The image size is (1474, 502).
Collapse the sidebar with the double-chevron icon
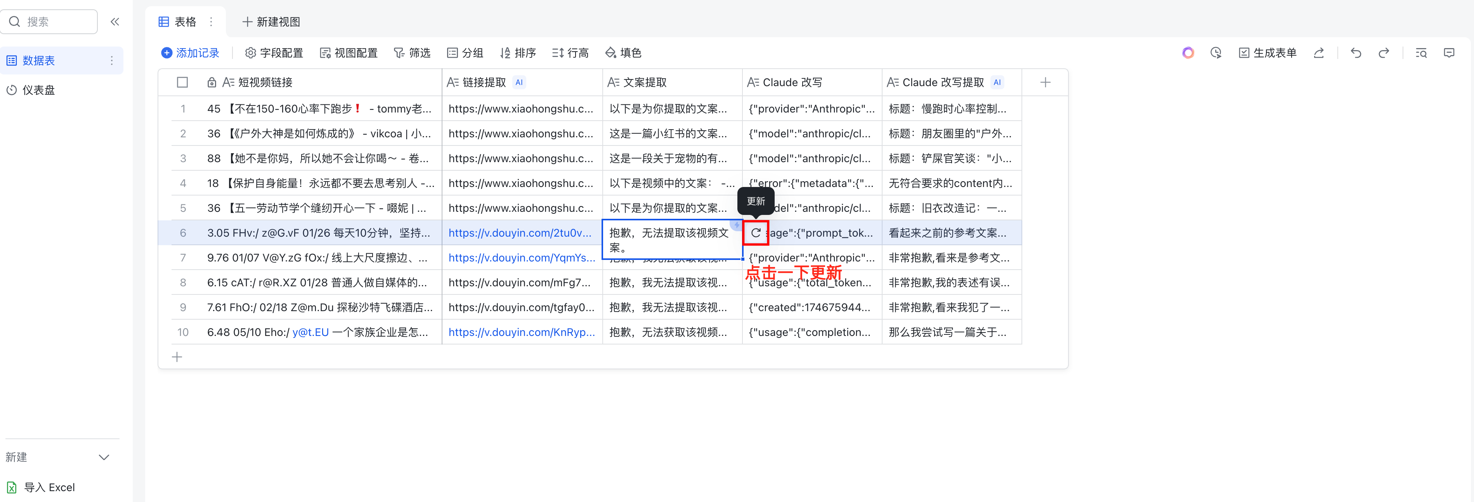coord(115,22)
